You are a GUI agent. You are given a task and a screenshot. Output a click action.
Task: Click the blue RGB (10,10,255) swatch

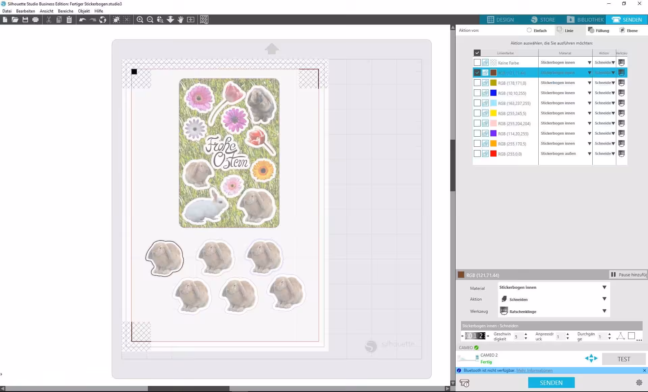[x=493, y=93]
